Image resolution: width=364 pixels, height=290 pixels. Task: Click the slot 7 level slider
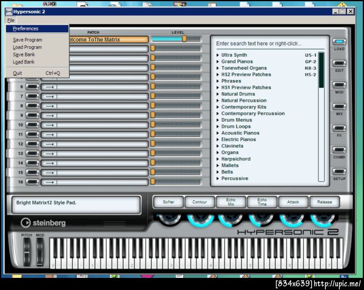[176, 96]
